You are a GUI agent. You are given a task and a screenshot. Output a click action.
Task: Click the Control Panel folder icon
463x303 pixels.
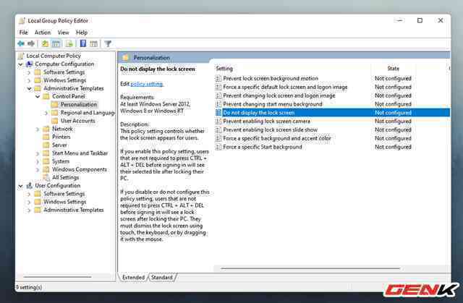point(46,96)
